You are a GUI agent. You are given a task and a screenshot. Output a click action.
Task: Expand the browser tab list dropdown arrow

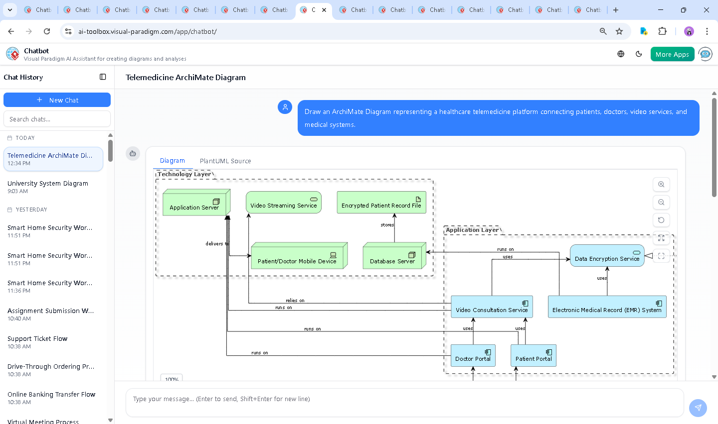10,10
